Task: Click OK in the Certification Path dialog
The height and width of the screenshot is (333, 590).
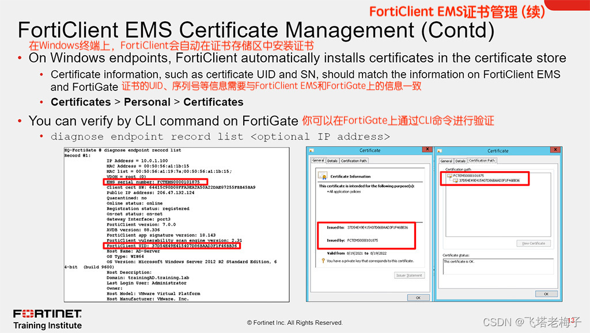Action: point(546,294)
